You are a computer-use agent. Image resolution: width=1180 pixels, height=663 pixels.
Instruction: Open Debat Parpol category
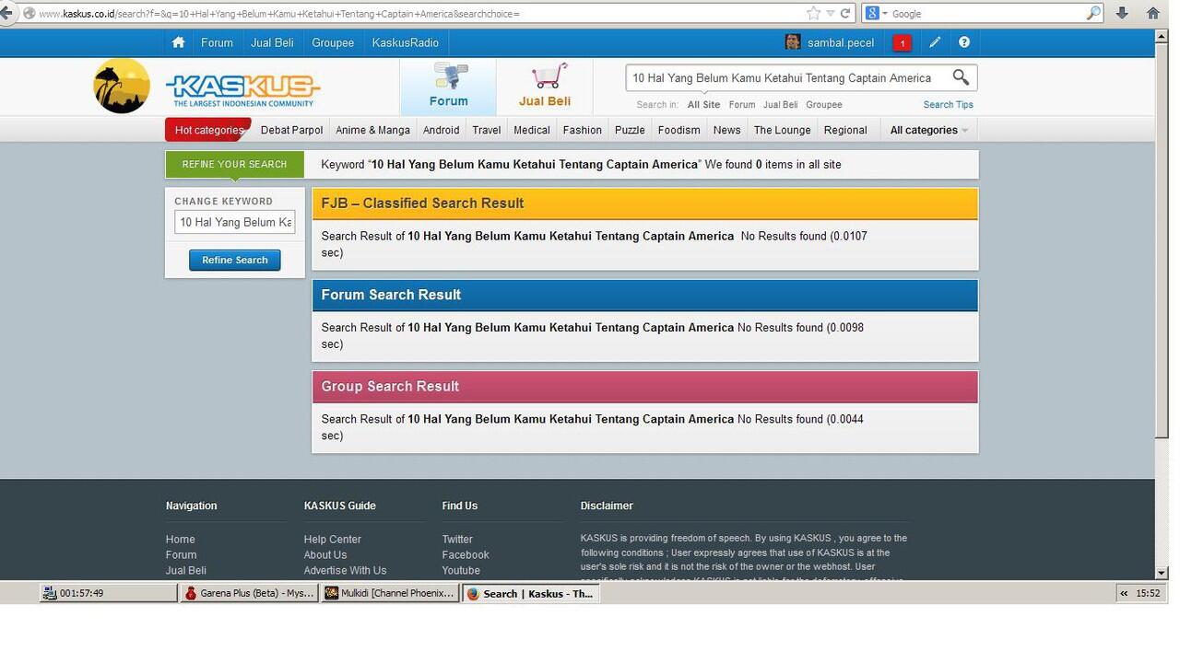click(x=291, y=130)
